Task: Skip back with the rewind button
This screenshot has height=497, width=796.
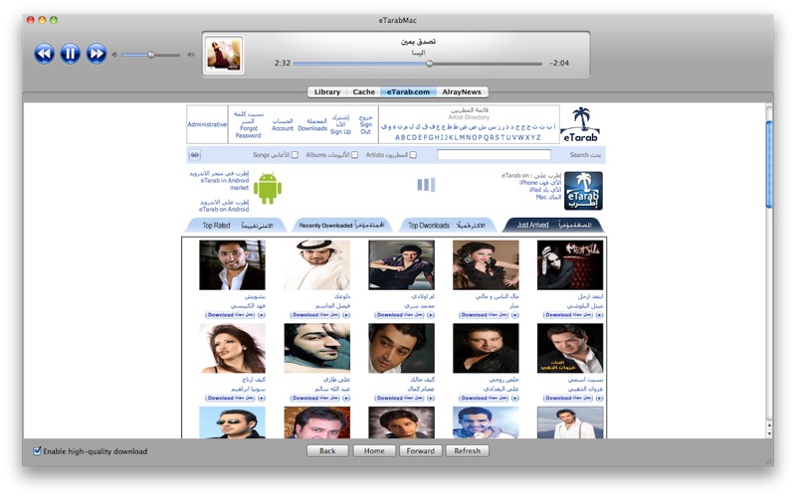Action: click(44, 54)
